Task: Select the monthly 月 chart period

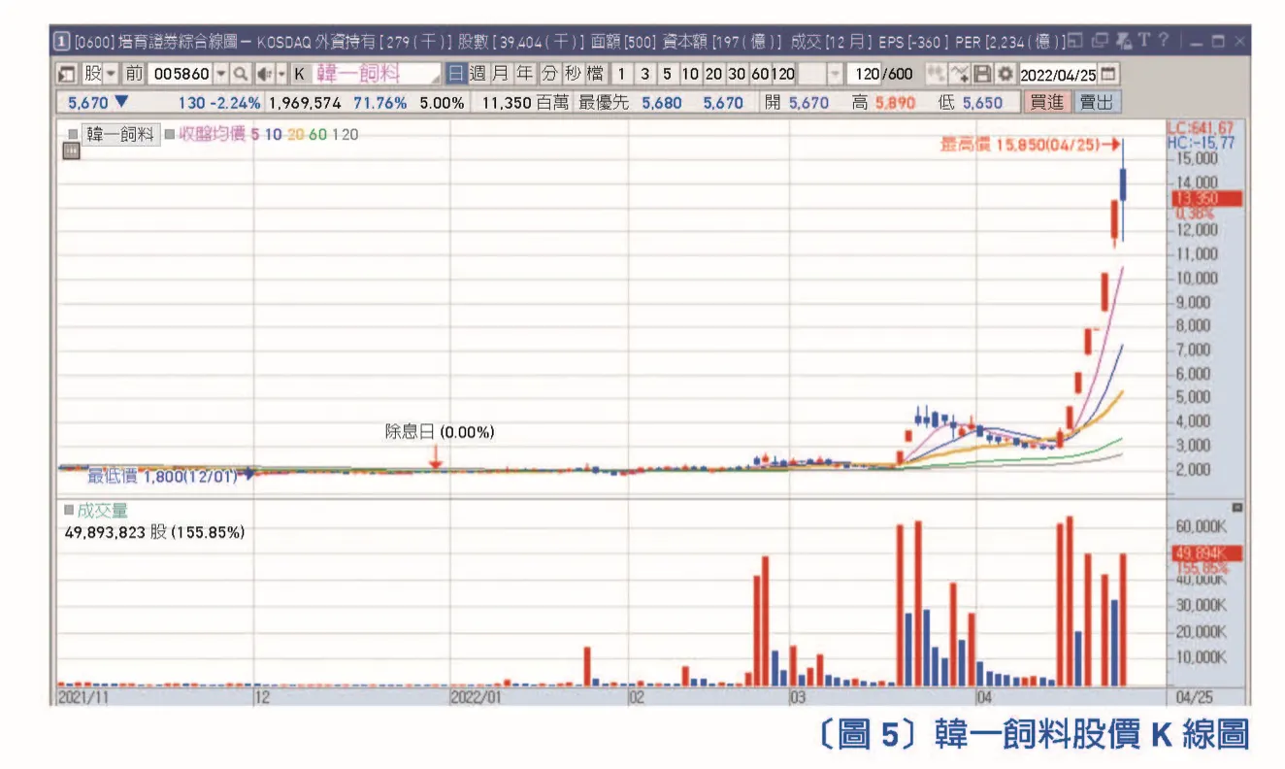Action: (x=500, y=74)
